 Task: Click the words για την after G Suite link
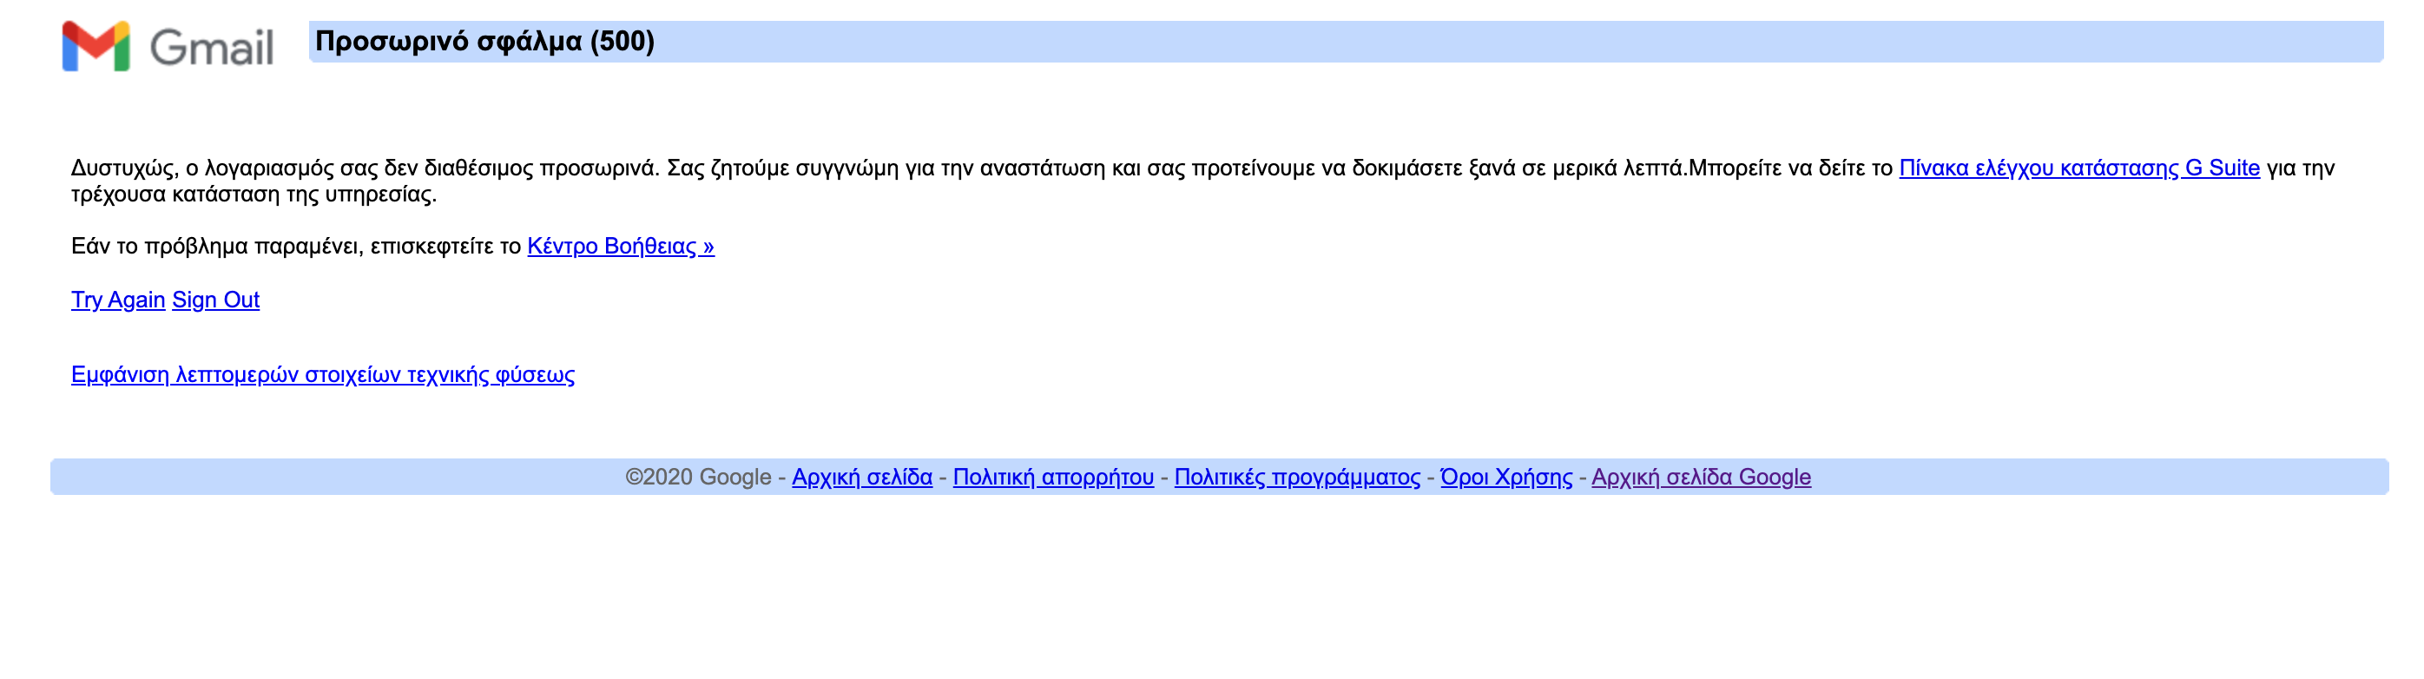pos(2300,168)
